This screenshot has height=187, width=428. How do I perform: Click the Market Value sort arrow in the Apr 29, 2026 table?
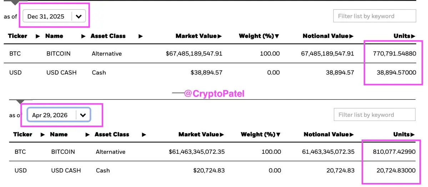click(x=222, y=134)
